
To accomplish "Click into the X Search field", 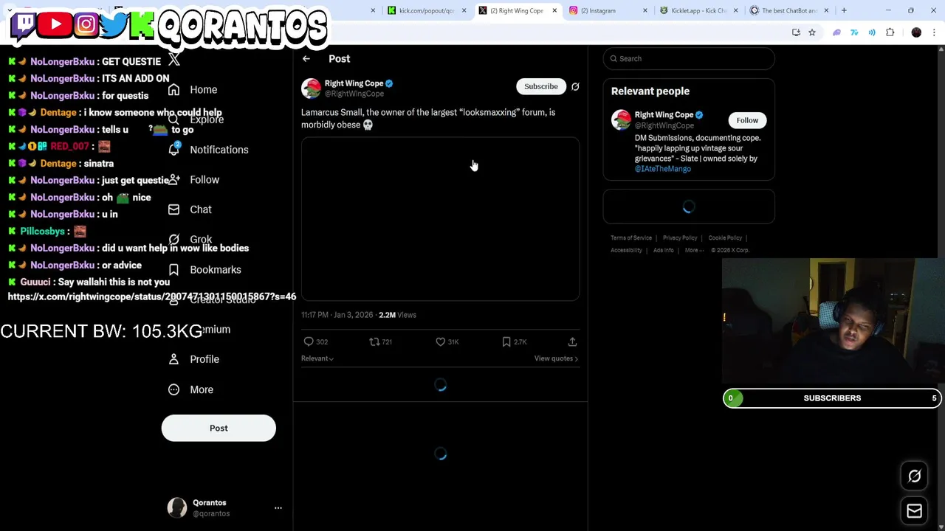I will pyautogui.click(x=689, y=59).
